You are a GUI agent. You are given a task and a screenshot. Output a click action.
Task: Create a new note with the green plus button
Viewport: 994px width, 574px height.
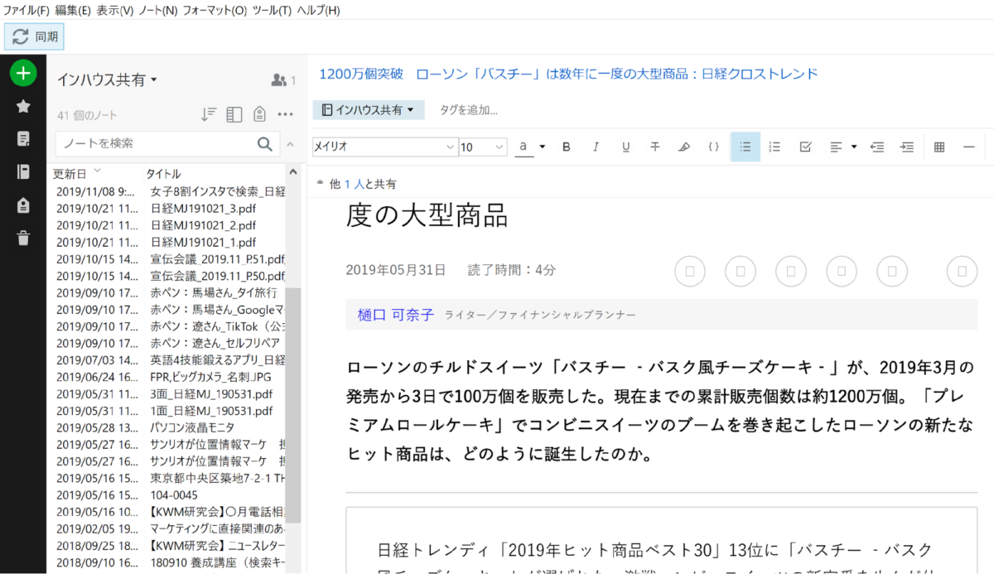tap(23, 73)
